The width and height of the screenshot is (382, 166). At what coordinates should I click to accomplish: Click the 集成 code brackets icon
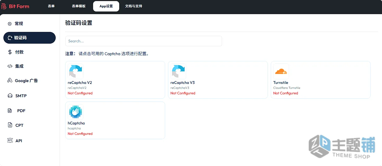10,66
